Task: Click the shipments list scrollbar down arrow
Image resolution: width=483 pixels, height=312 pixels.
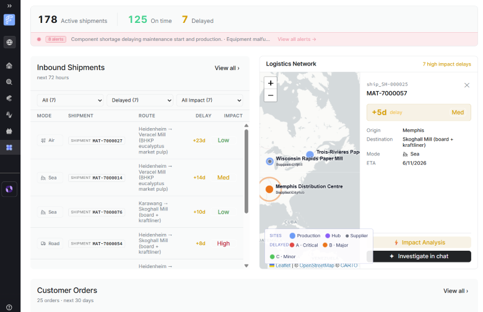Action: 246,266
